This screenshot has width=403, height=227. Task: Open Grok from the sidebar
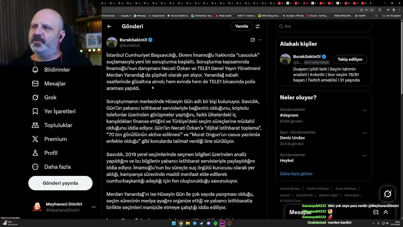pyautogui.click(x=44, y=97)
